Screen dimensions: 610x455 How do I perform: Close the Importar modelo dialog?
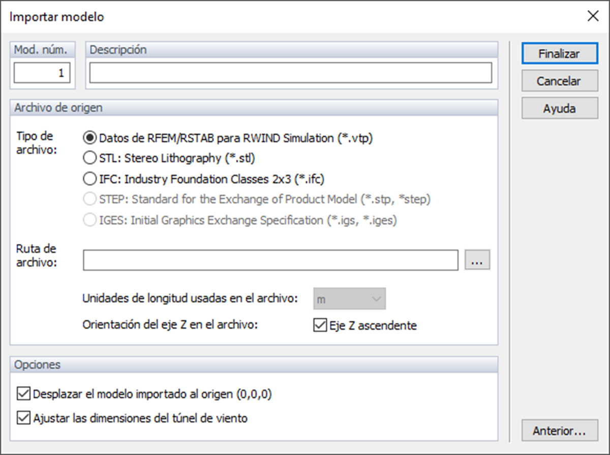coord(593,16)
